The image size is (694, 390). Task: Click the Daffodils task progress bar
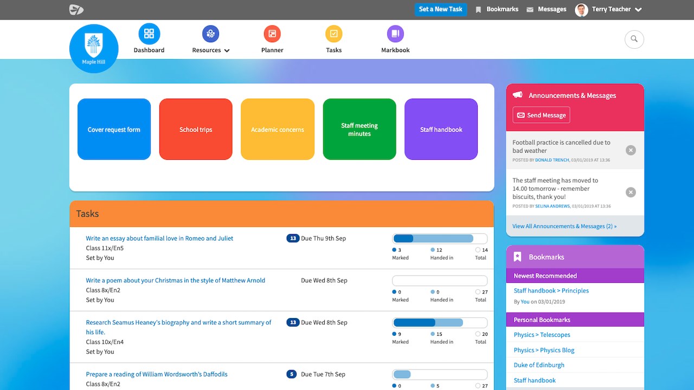click(440, 374)
